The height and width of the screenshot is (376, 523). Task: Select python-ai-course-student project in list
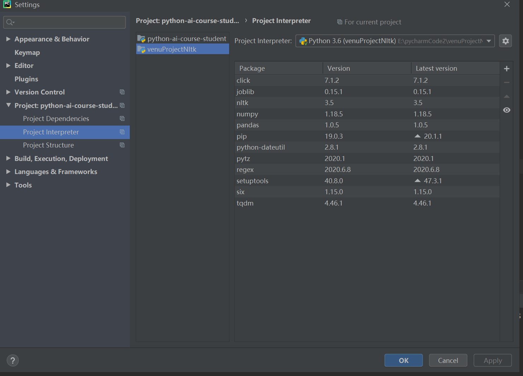[183, 39]
